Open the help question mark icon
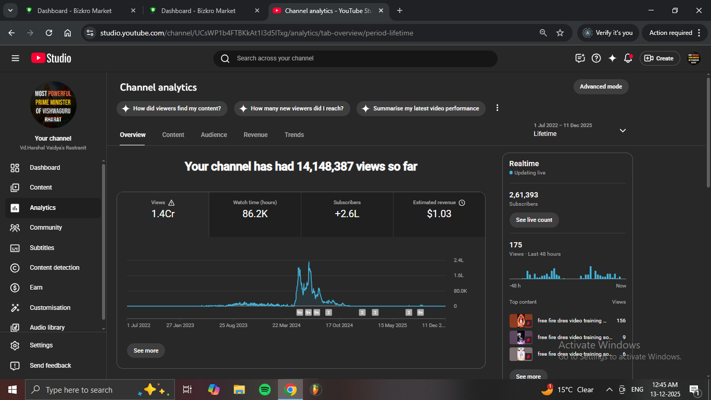This screenshot has height=400, width=711. pos(596,58)
